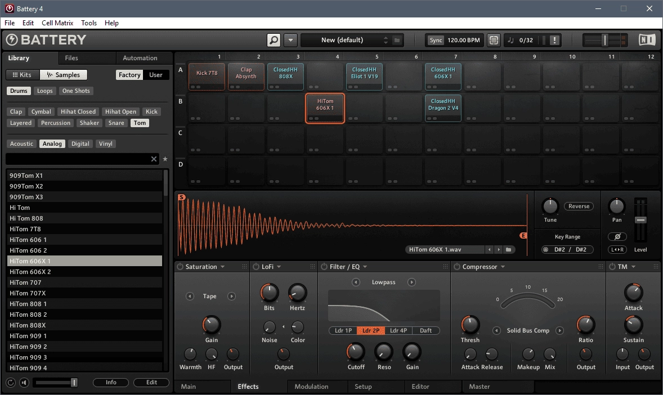663x395 pixels.
Task: Select previous filter type left of Lowpass
Action: pos(356,282)
